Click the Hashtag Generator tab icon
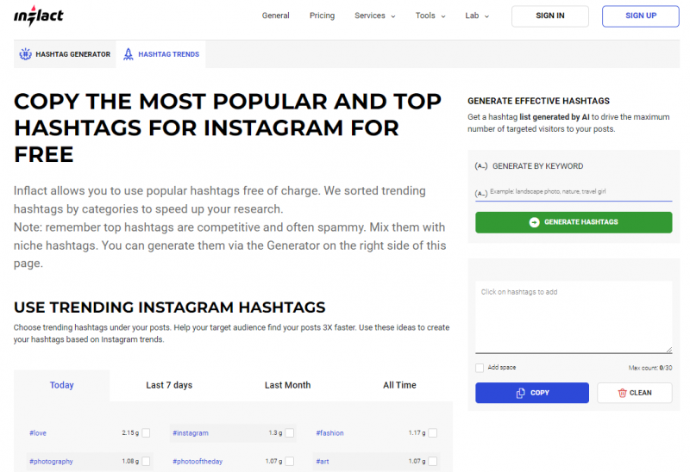The image size is (690, 472). tap(25, 54)
